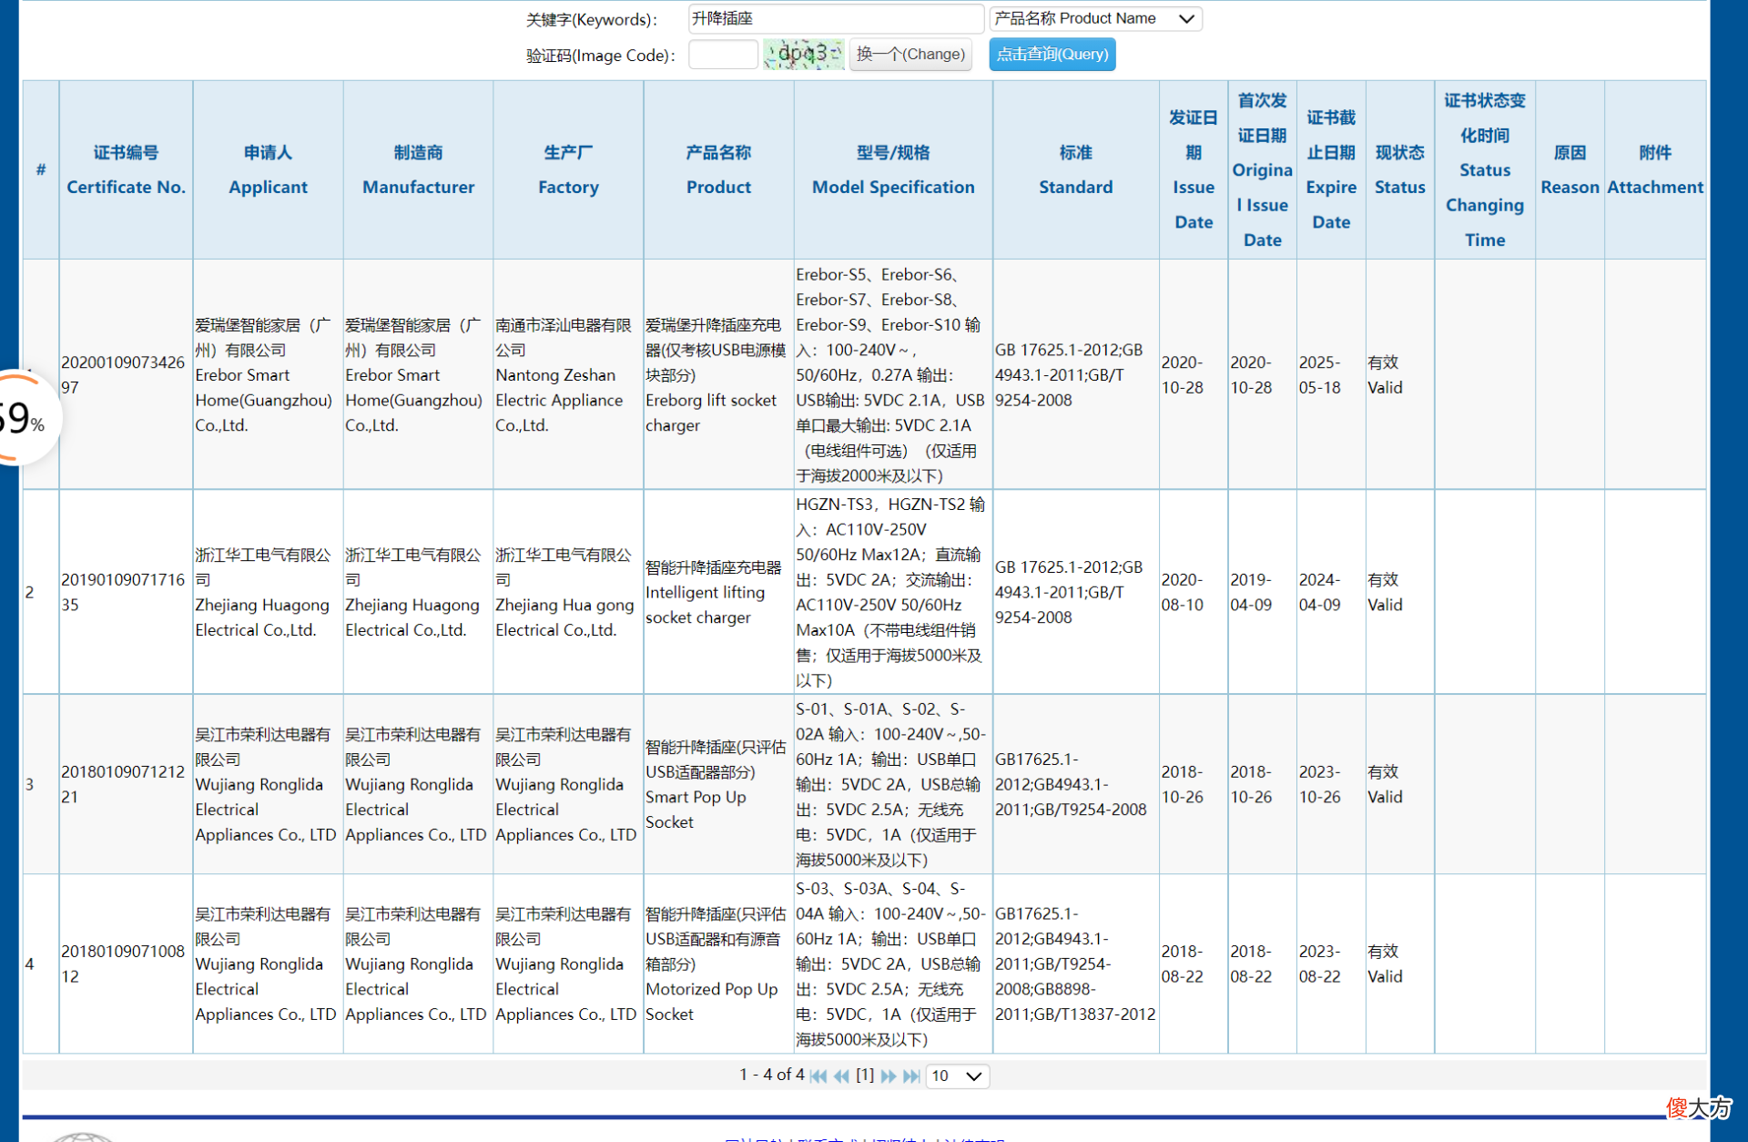Go to first page pagination icon
Viewport: 1748px width, 1142px height.
pyautogui.click(x=818, y=1076)
